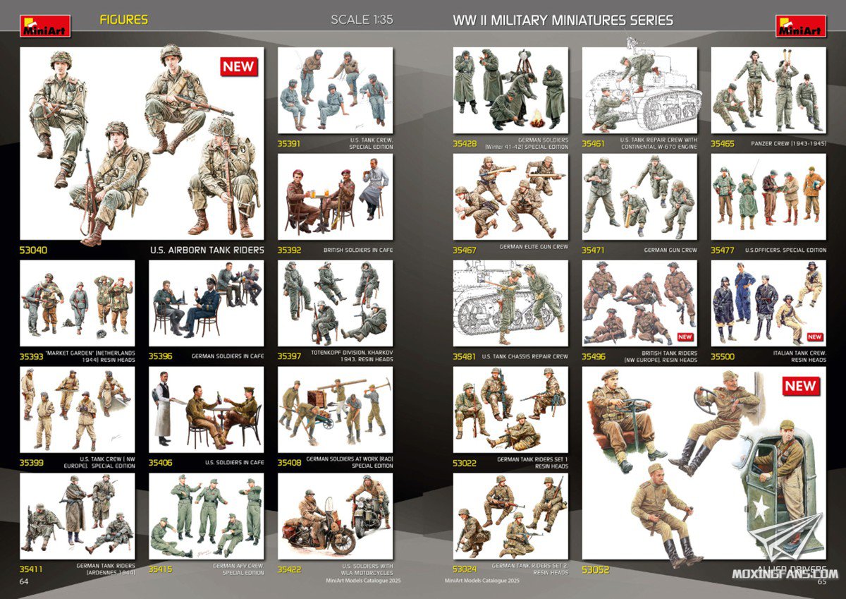This screenshot has width=846, height=599.
Task: Open the U.S. Soldiers with WLA Motorcycles thumbnail
Action: coord(336,516)
